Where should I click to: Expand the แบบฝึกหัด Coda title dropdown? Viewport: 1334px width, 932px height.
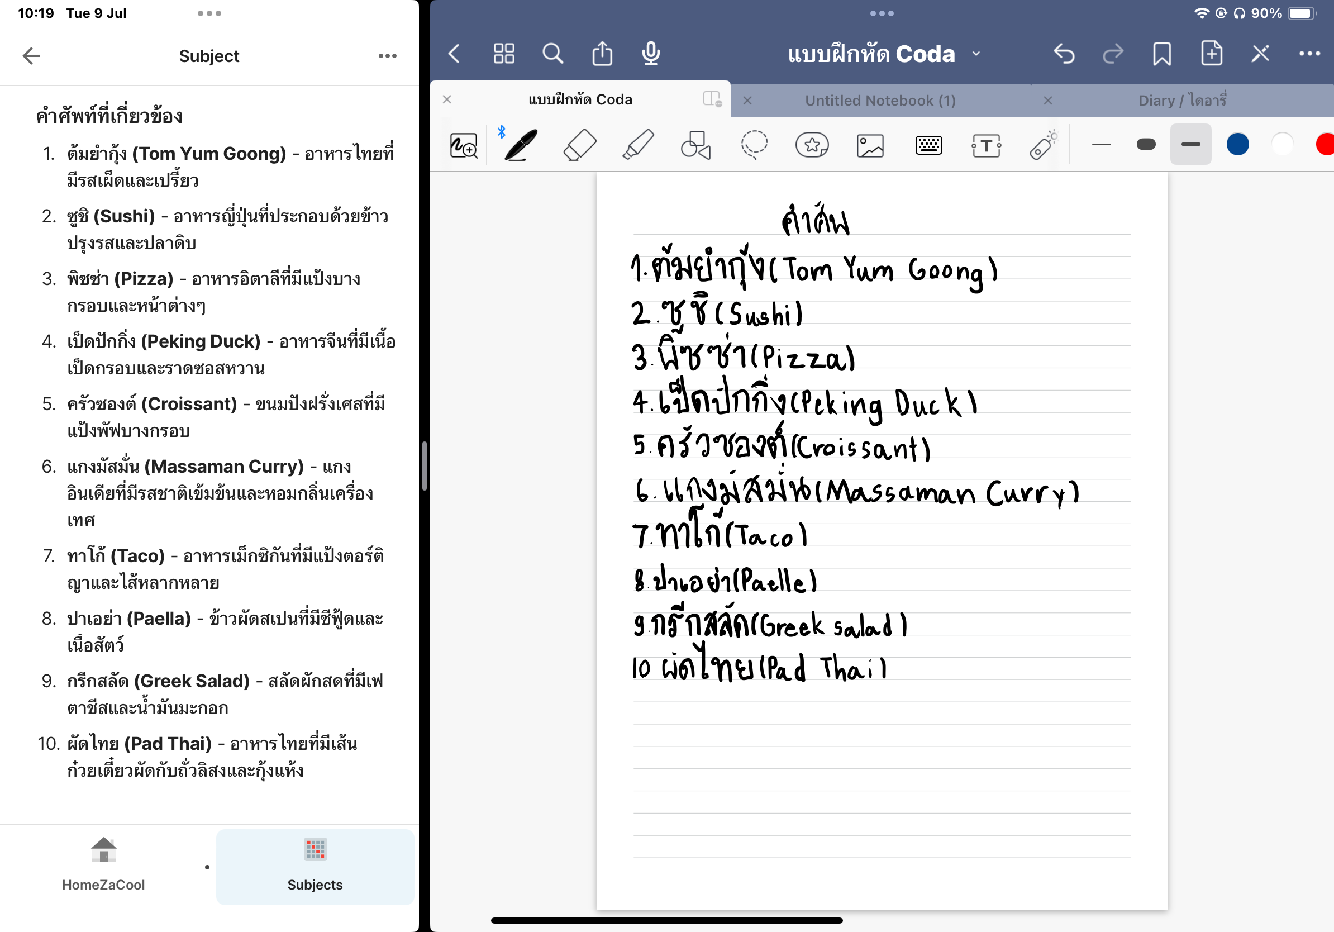pyautogui.click(x=976, y=54)
